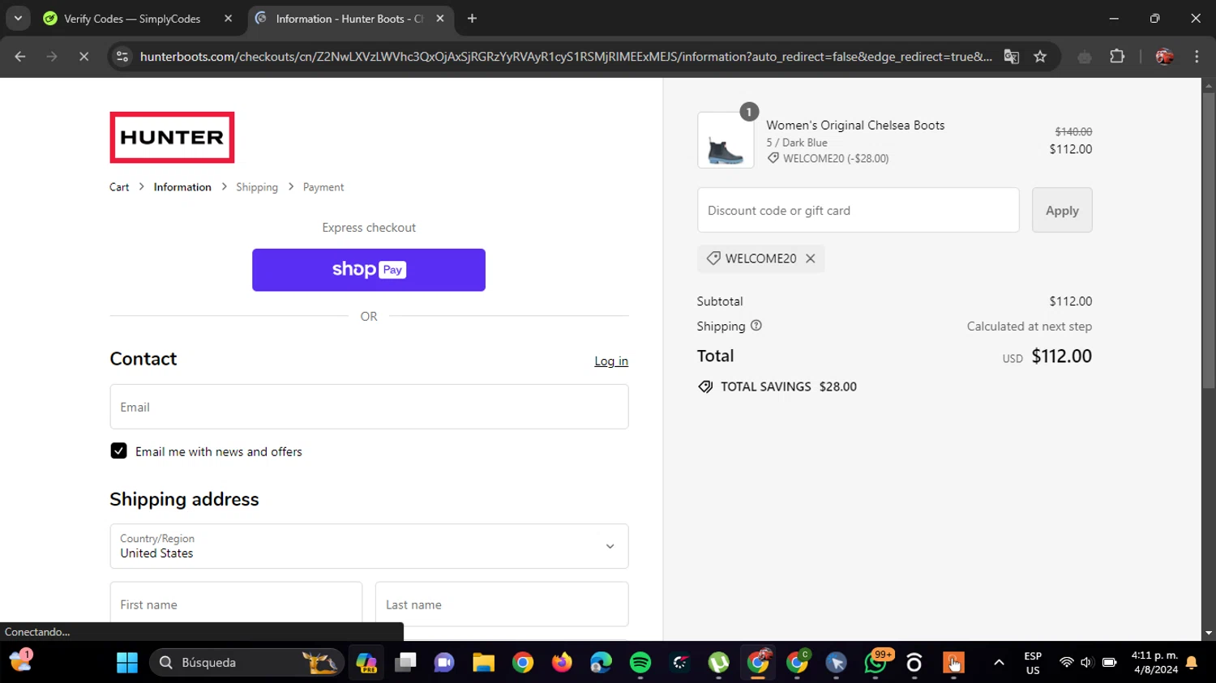The width and height of the screenshot is (1216, 683).
Task: Click the browser Back arrow
Action: [20, 57]
